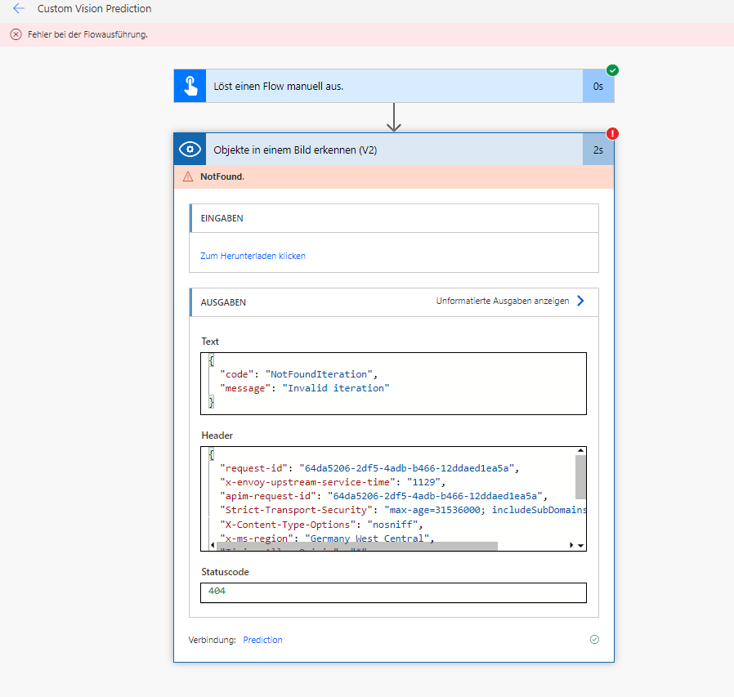Click the "apim-request-id" header line

383,496
